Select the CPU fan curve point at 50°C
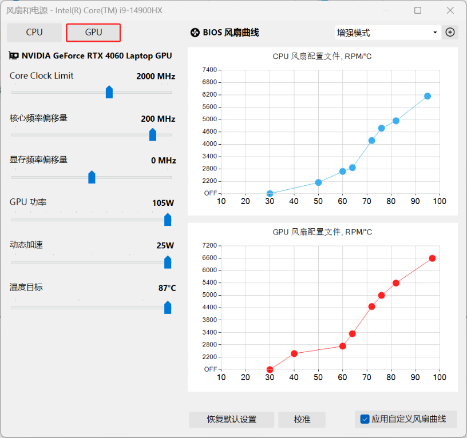The height and width of the screenshot is (438, 467). coord(318,182)
